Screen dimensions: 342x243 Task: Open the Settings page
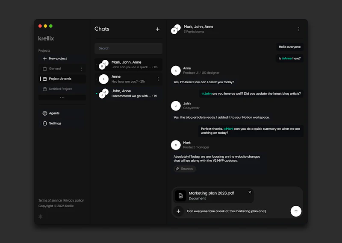pyautogui.click(x=62, y=123)
